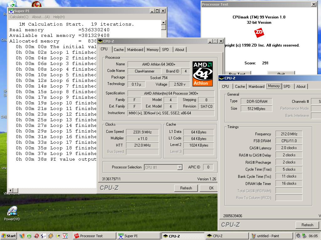Screen dimensions: 321x240
Task: Click Super PI vertical scrollbar up arrow
Action: 164,22
